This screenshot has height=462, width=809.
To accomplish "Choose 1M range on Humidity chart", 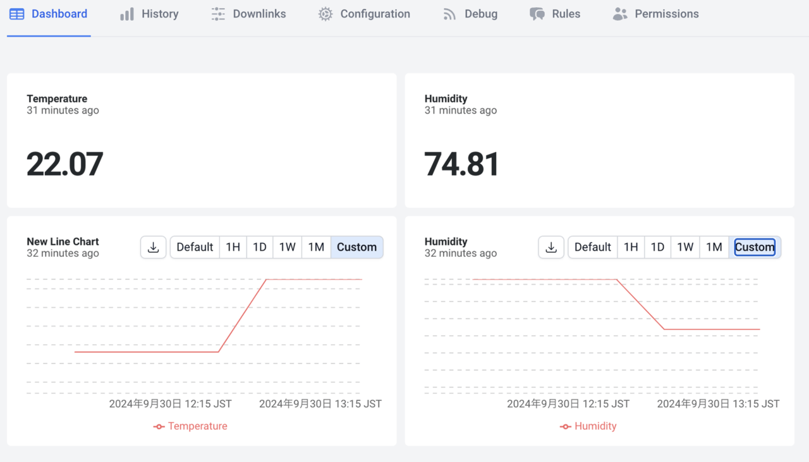I will [x=714, y=247].
